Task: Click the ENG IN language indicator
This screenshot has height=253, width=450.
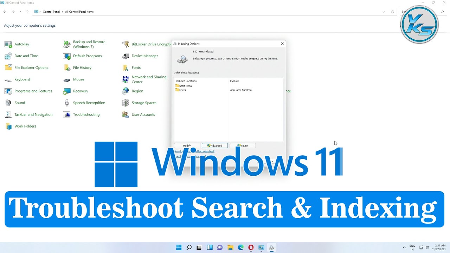Action: tap(412, 247)
